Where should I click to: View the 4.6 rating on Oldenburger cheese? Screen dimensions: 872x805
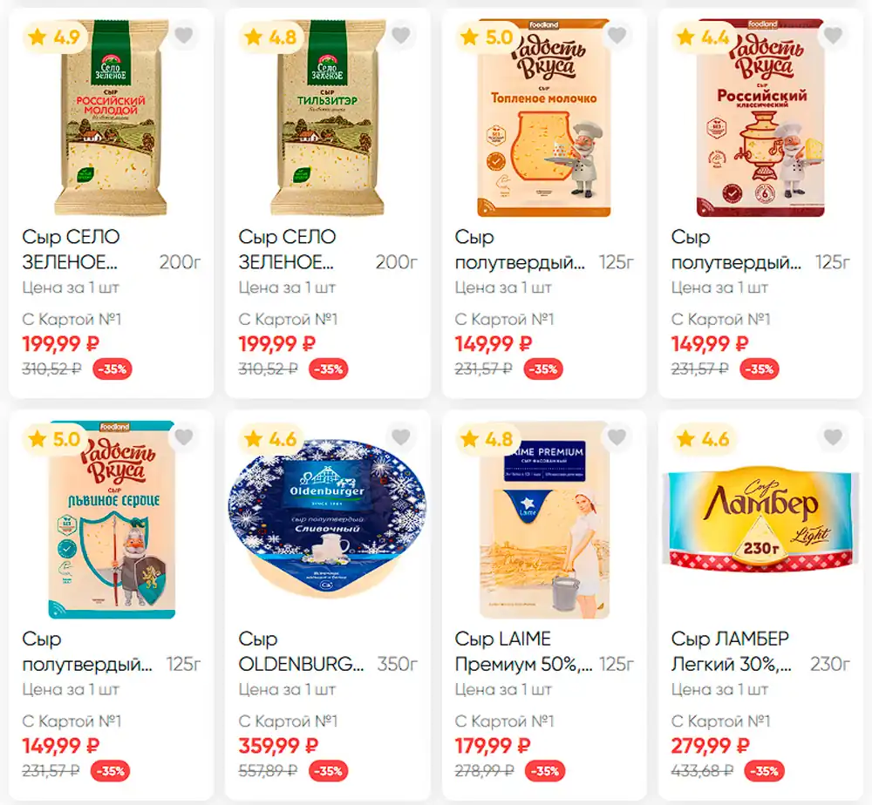[x=271, y=439]
